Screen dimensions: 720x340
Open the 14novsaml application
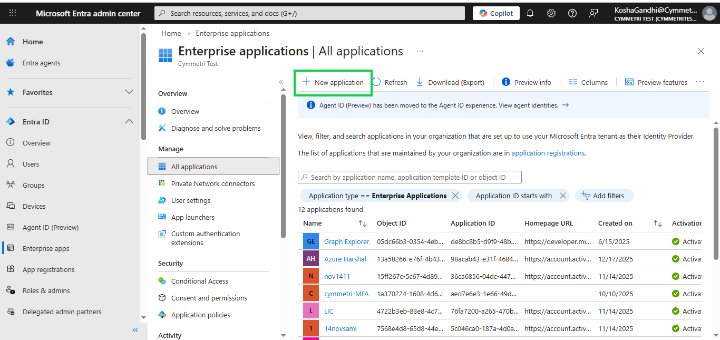[340, 328]
